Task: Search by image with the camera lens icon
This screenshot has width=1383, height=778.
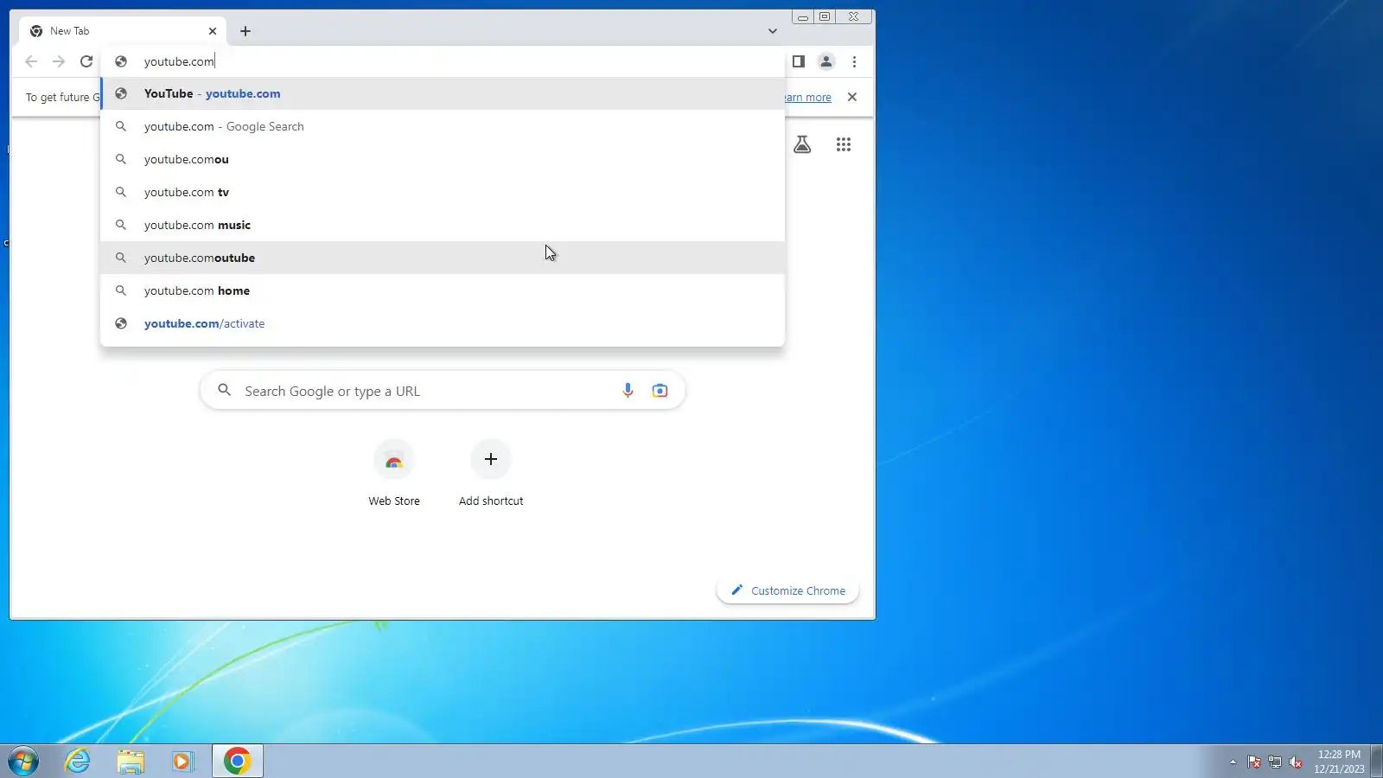Action: click(660, 391)
